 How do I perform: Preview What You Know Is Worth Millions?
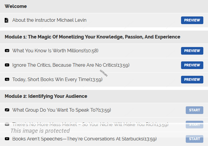[192, 51]
